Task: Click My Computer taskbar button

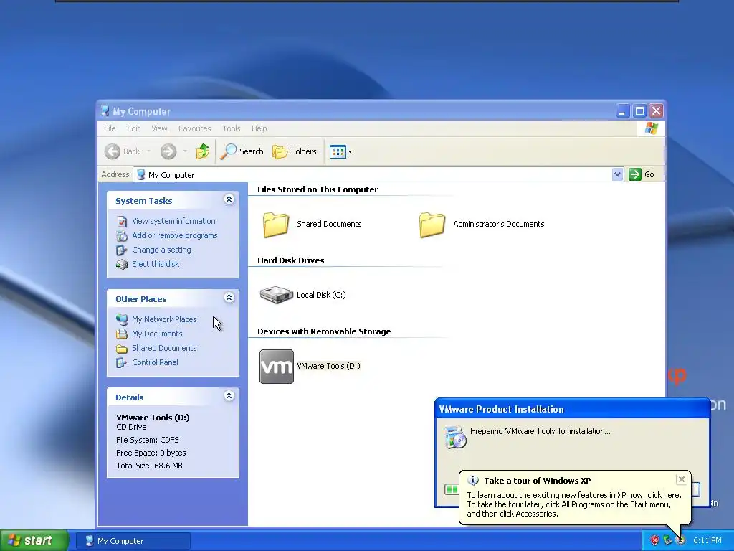Action: (134, 541)
